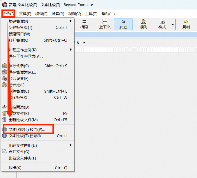Click the Shift+Ctrl+S shortcut text
The width and height of the screenshot is (197, 178).
(x=56, y=66)
